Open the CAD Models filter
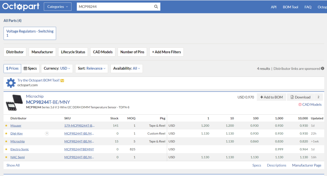 click(x=103, y=52)
